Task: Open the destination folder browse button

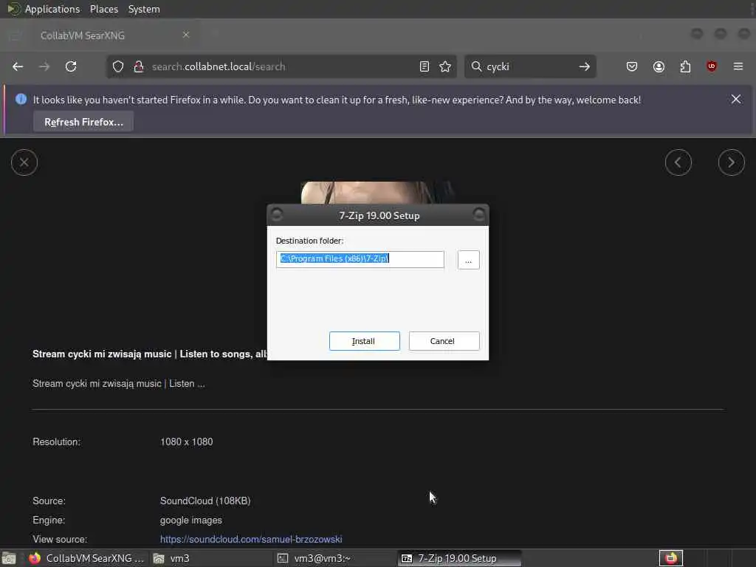Action: click(x=468, y=260)
